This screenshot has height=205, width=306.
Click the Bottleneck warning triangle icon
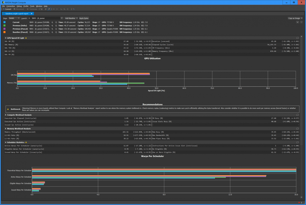8,109
